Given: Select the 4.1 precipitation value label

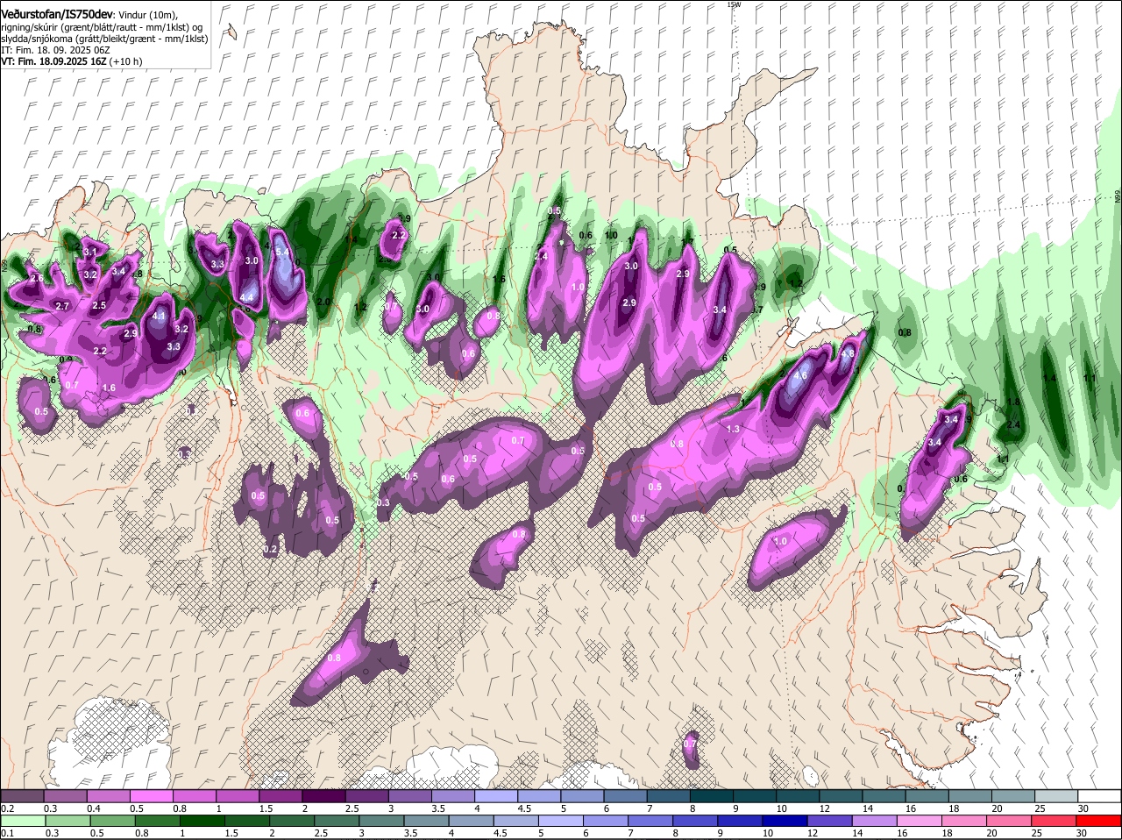Looking at the screenshot, I should pyautogui.click(x=159, y=316).
